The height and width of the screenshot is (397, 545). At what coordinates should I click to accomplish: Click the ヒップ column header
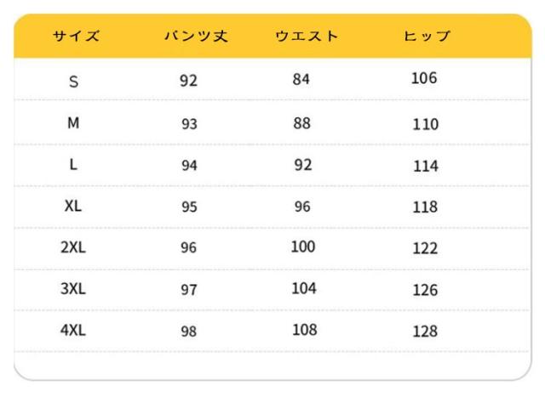point(427,37)
